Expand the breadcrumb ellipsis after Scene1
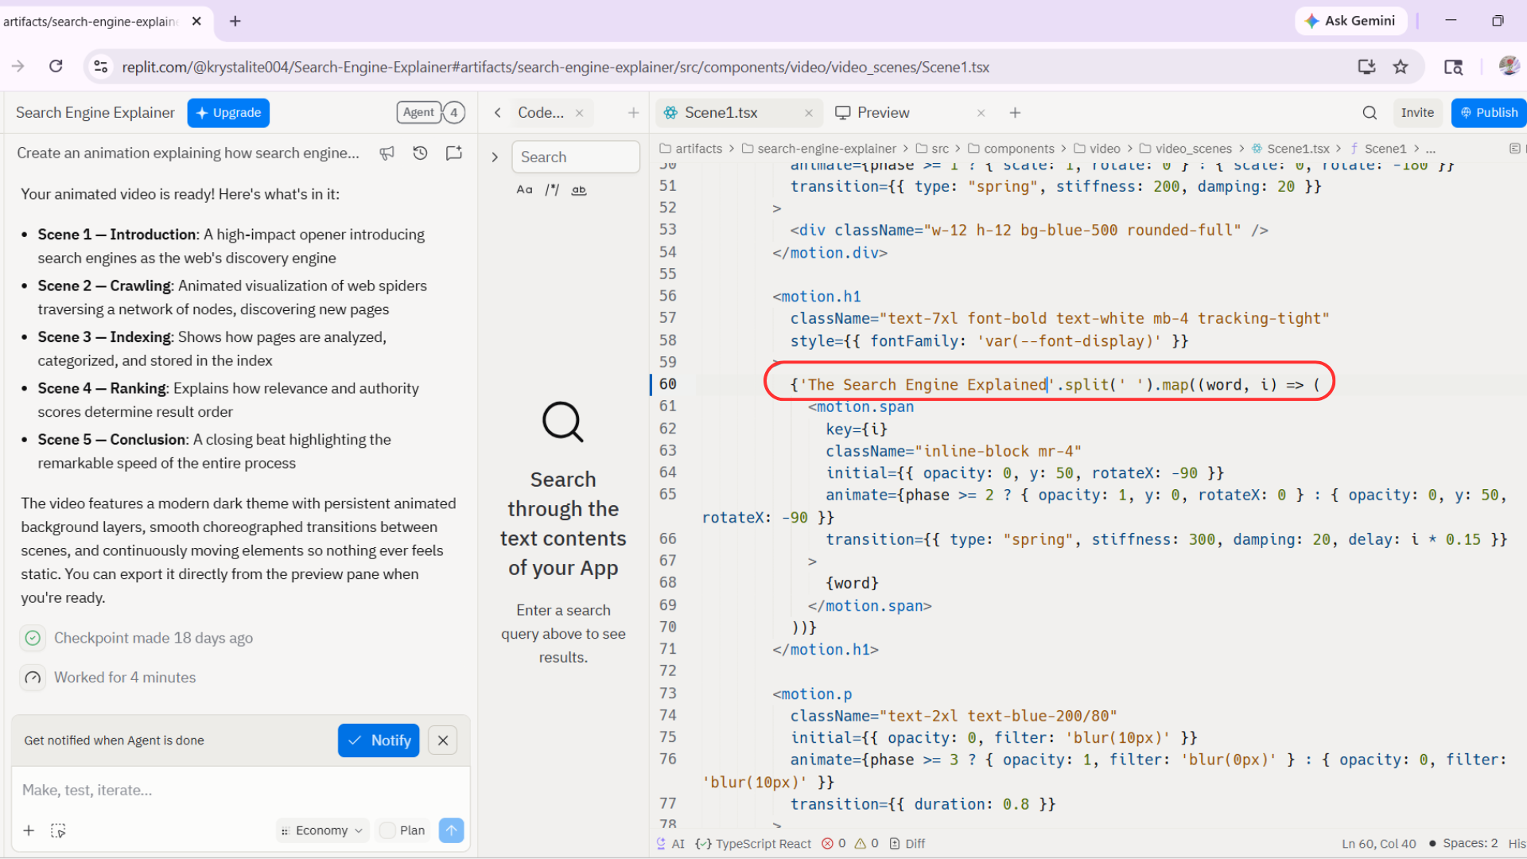 1431,149
